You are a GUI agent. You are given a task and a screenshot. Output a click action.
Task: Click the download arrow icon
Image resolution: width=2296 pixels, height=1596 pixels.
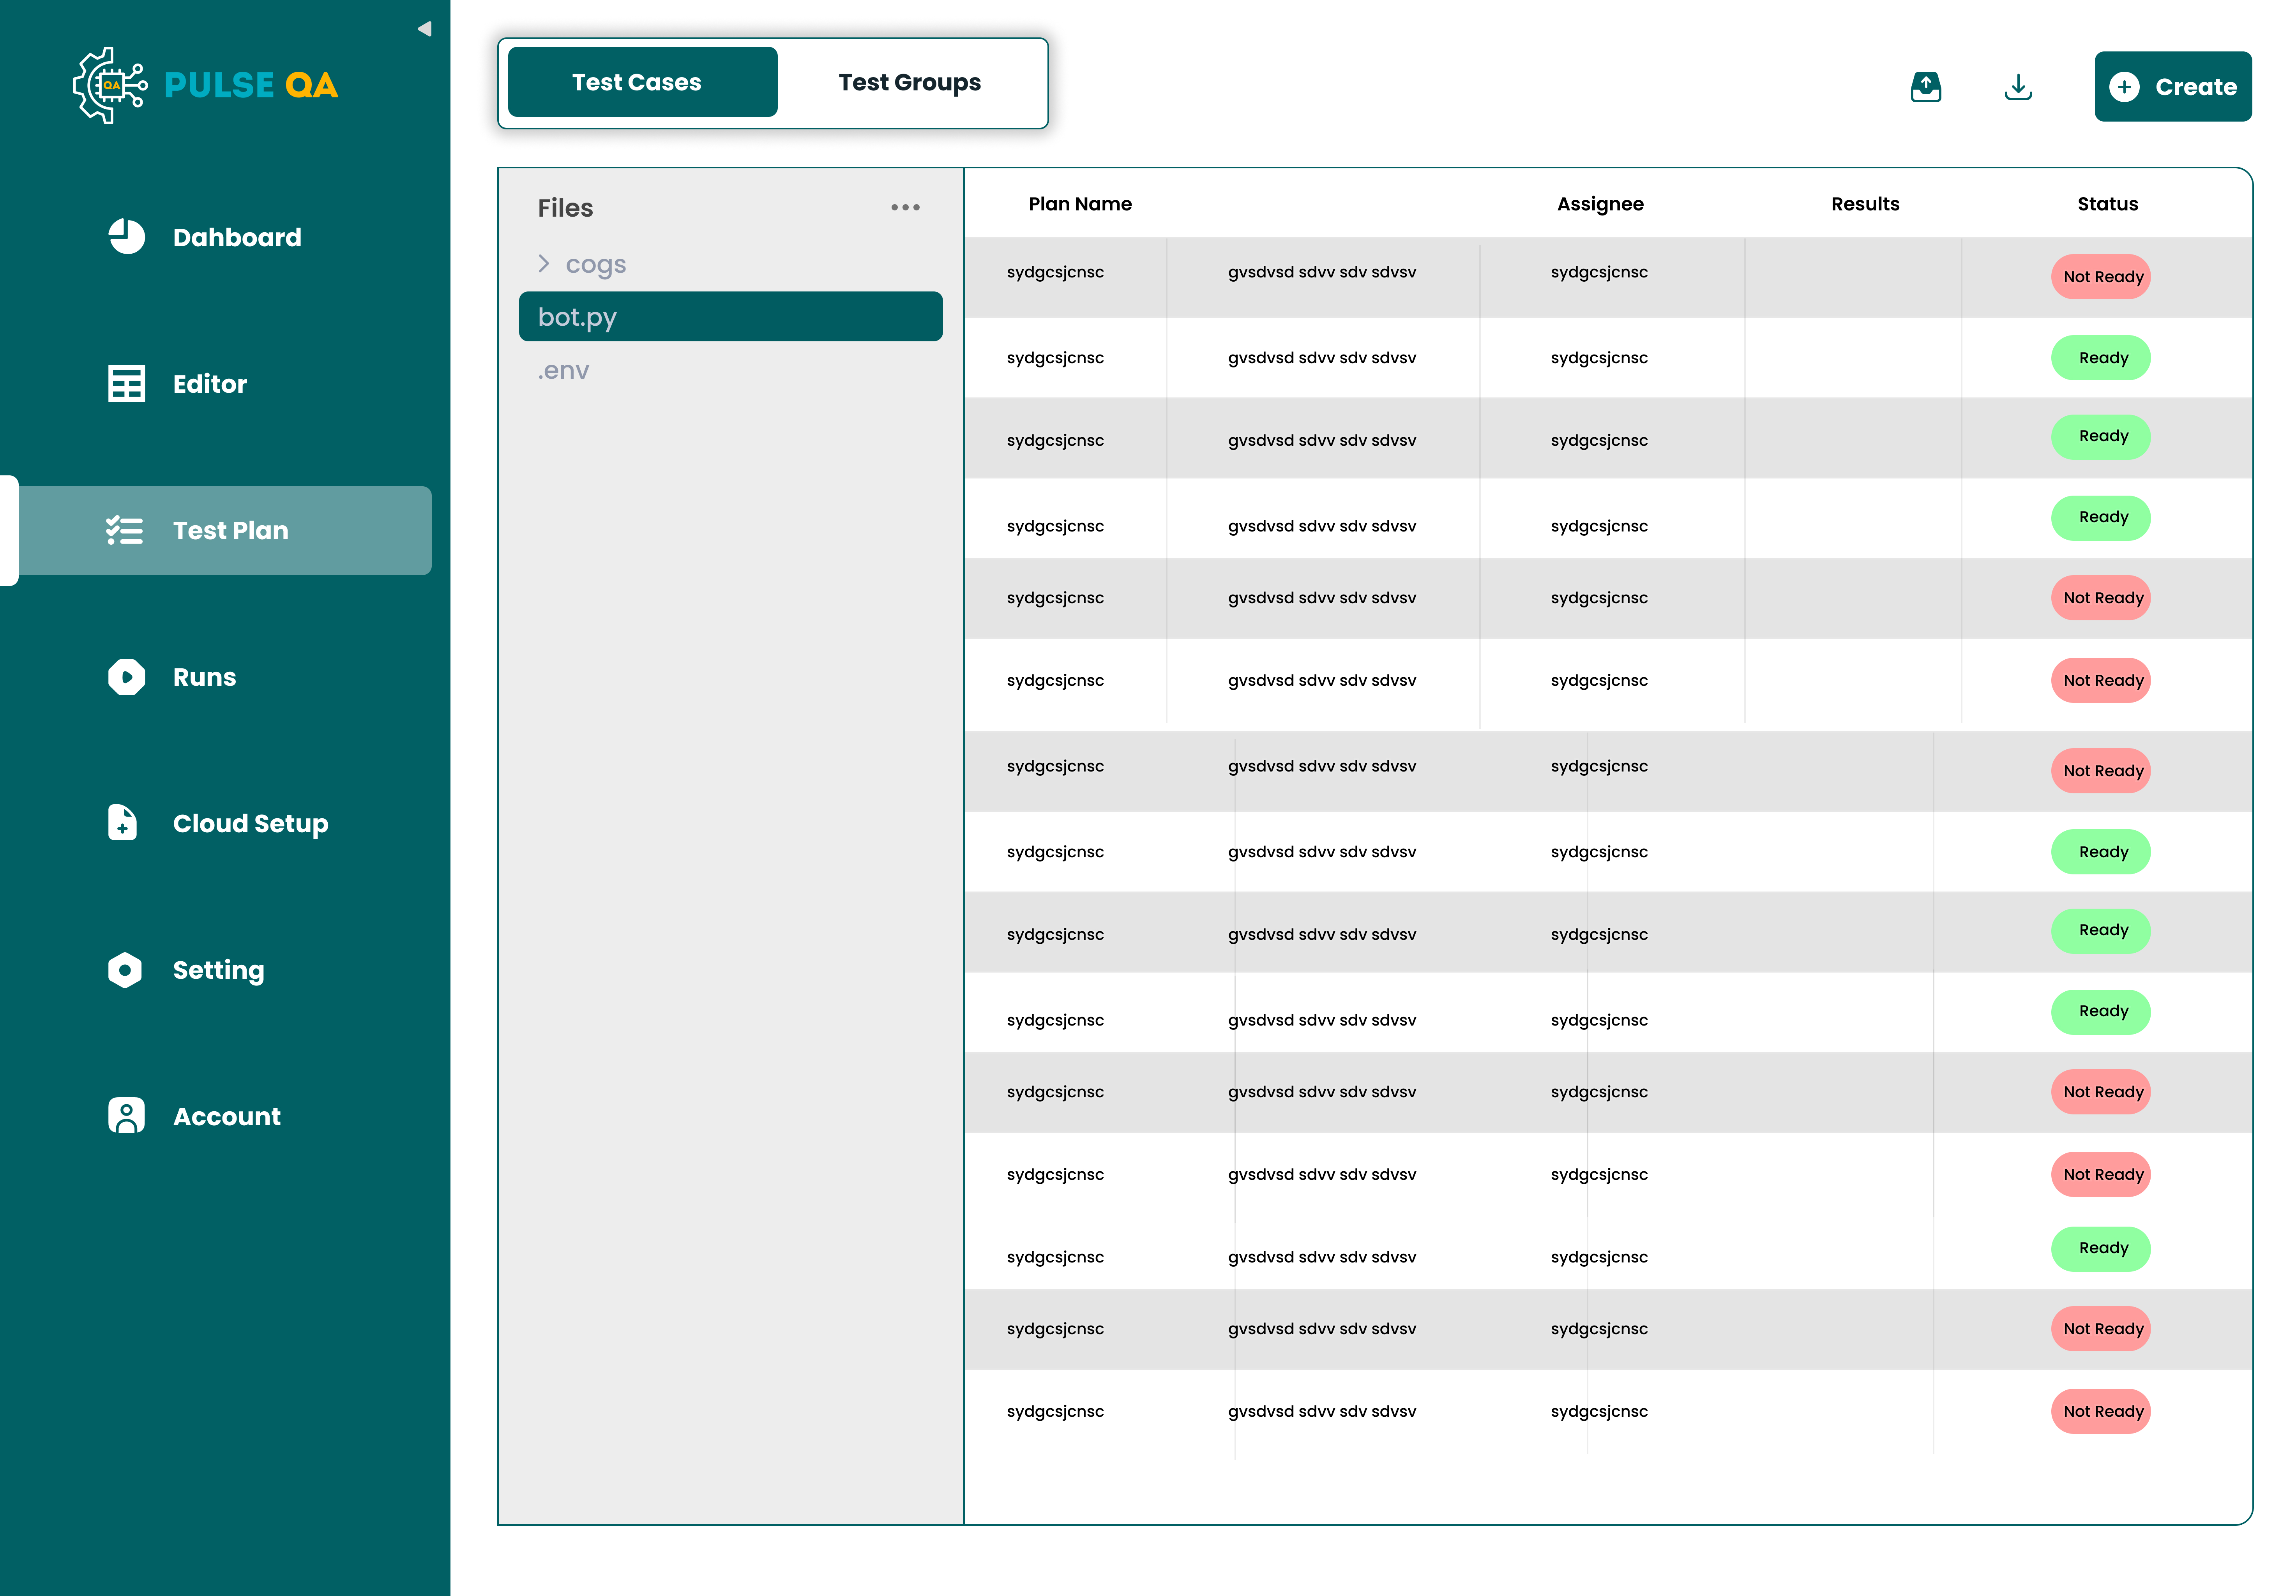tap(2018, 87)
